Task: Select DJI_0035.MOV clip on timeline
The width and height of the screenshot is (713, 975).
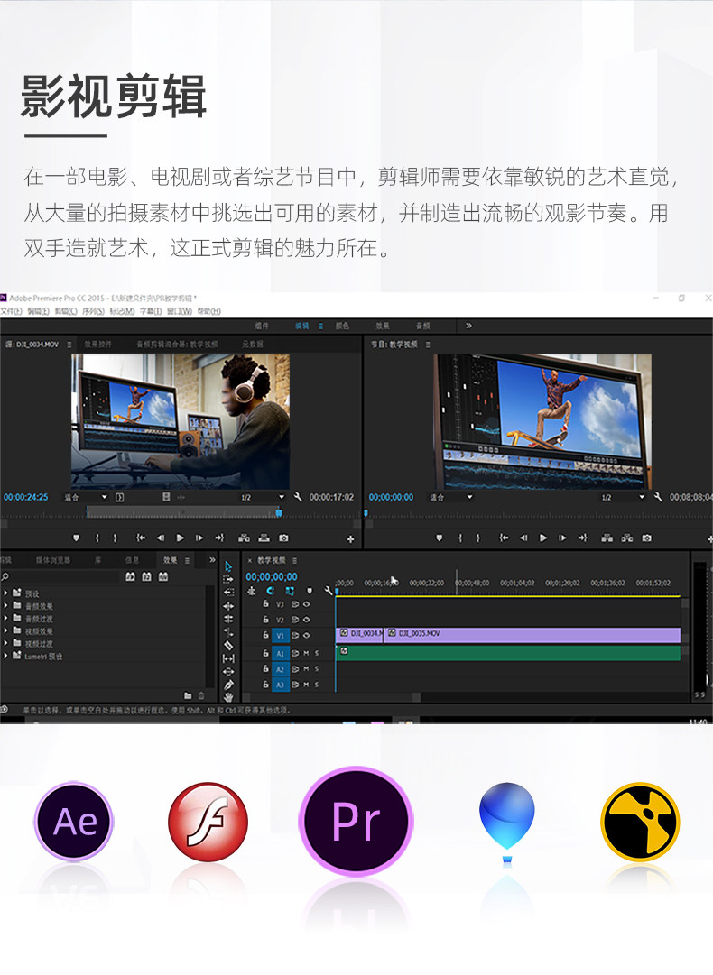Action: click(x=532, y=634)
